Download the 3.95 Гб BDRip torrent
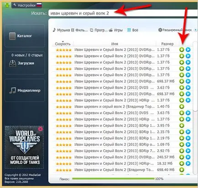Screen dimensions: 198x188 pyautogui.click(x=182, y=126)
